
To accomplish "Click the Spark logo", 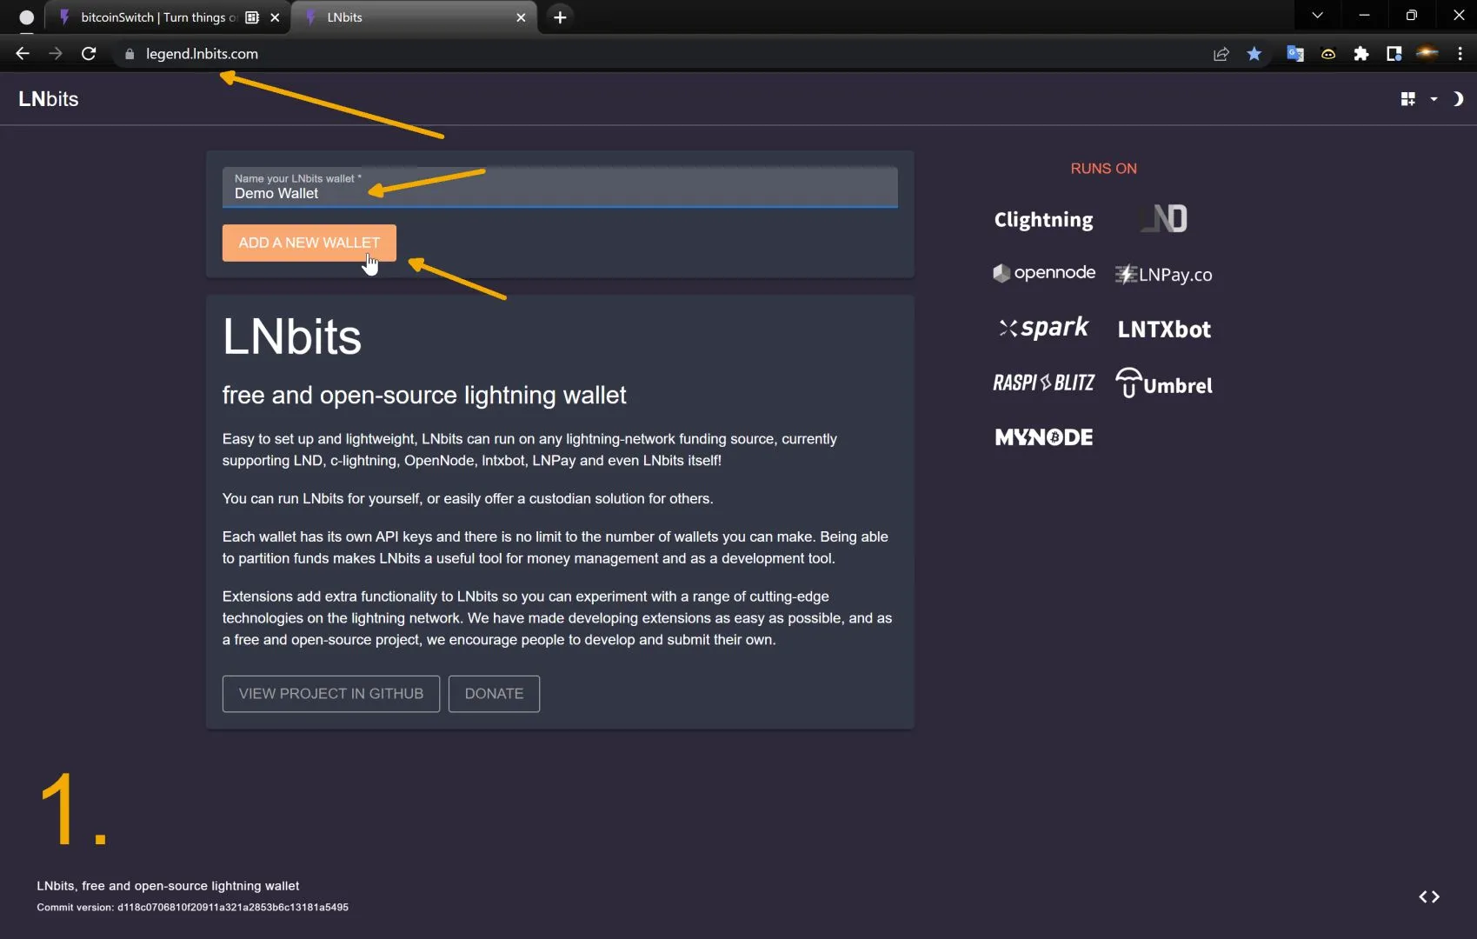I will pyautogui.click(x=1043, y=328).
